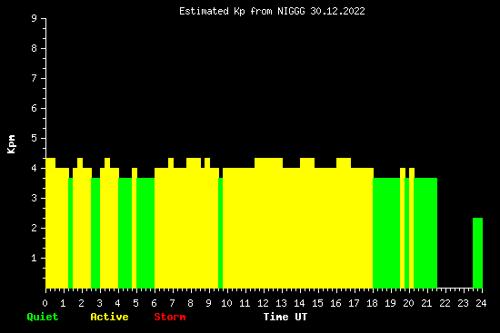Click the Kp axis value "2"
This screenshot has width=500, height=333.
pos(35,228)
